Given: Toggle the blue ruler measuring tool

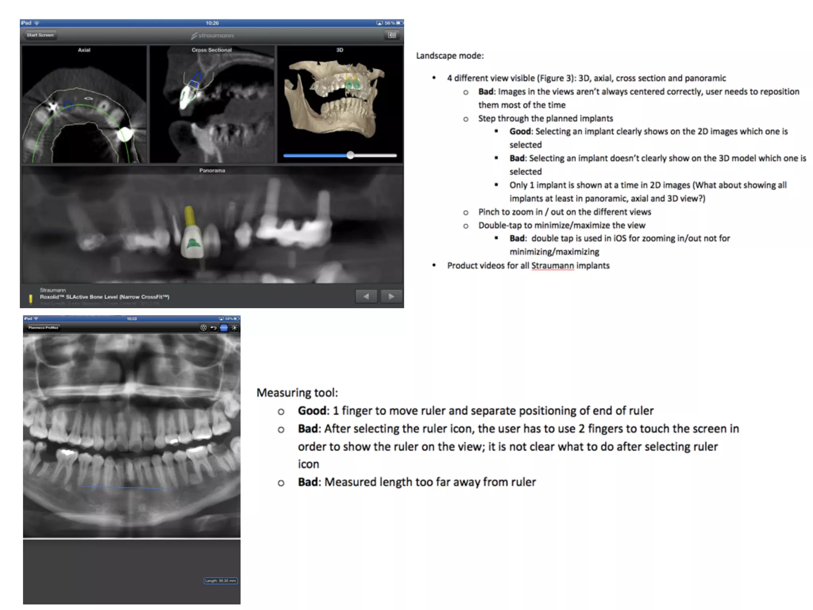Looking at the screenshot, I should [224, 328].
